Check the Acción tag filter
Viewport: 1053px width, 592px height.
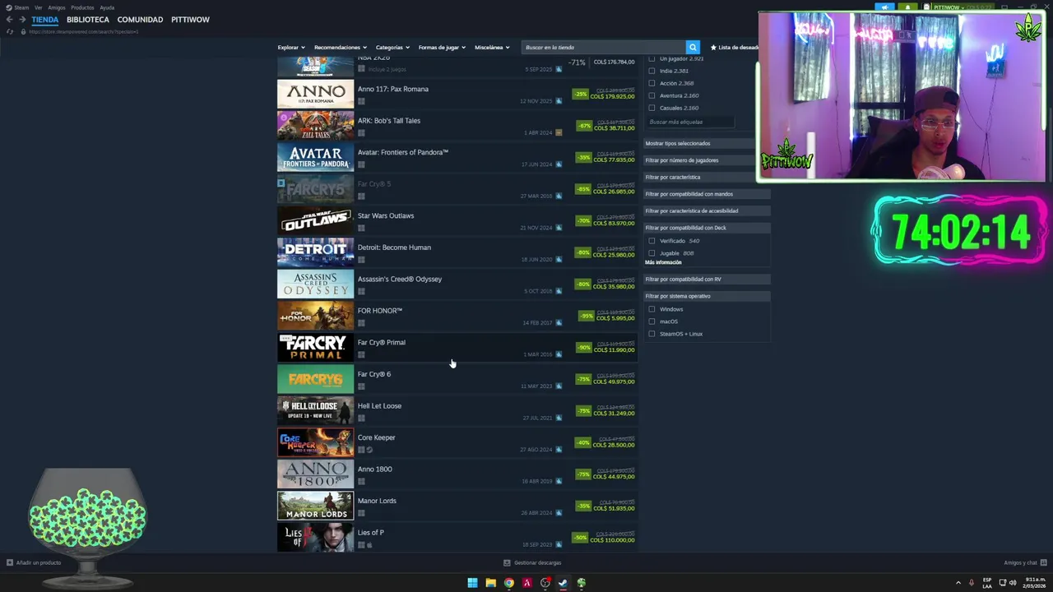[652, 83]
